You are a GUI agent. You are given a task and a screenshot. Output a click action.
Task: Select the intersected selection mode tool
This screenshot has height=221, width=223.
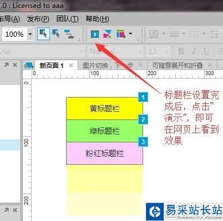tap(44, 34)
